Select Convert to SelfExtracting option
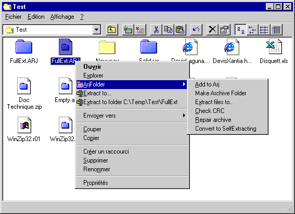 coord(226,129)
